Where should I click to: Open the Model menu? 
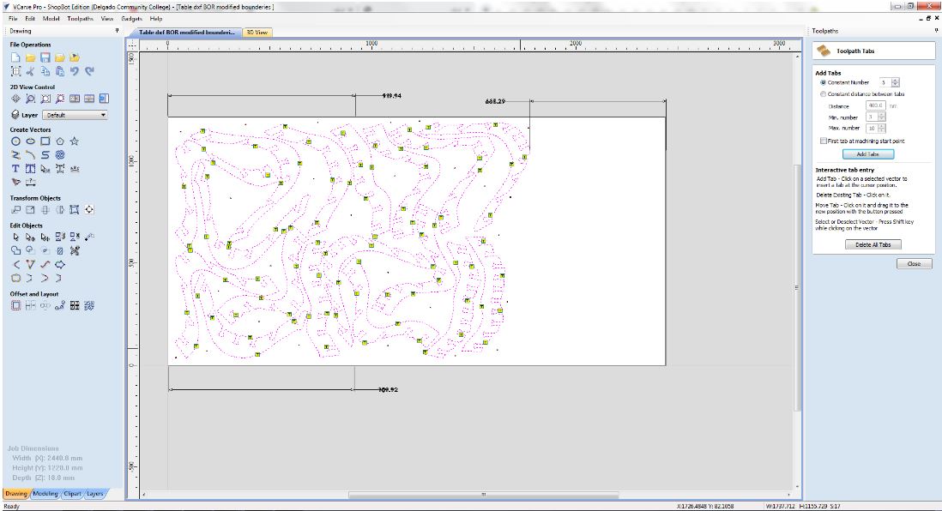pos(51,19)
